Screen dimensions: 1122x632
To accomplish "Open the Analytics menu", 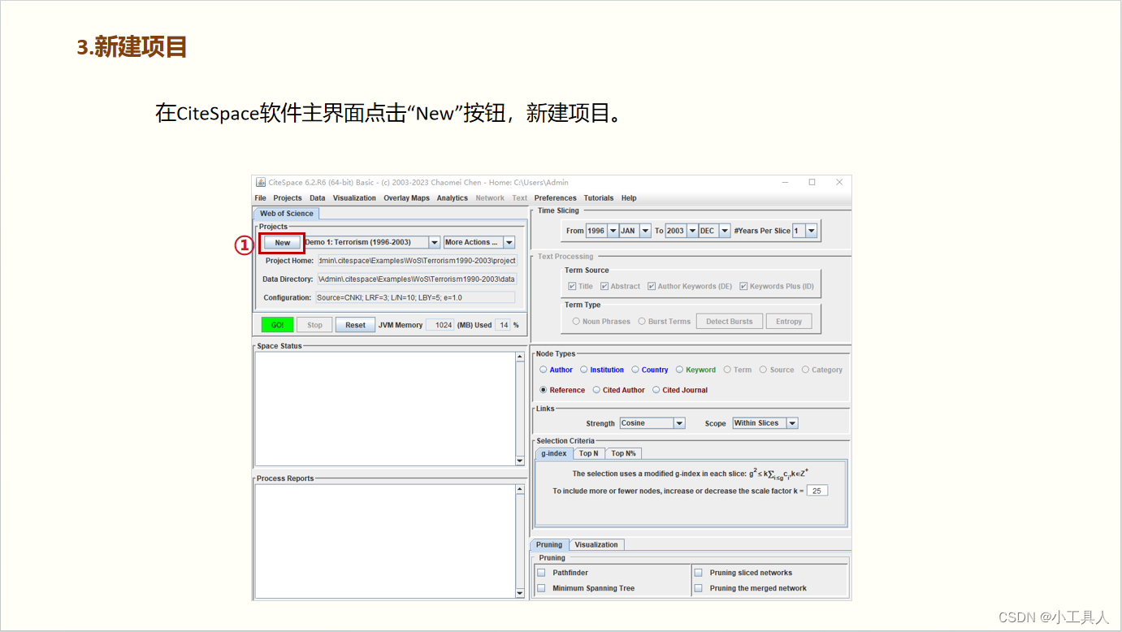I will (x=453, y=197).
